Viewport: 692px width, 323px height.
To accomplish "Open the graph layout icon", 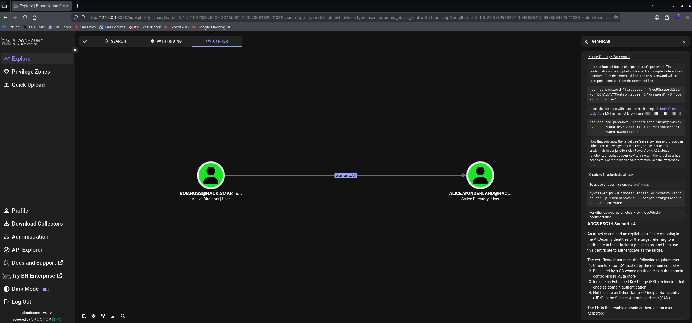I will (x=103, y=316).
